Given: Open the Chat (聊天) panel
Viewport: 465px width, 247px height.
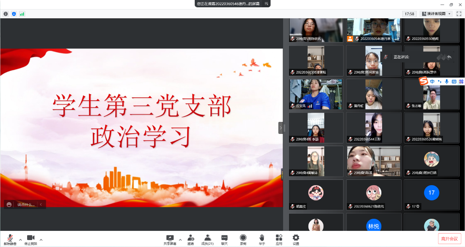Looking at the screenshot, I should point(224,239).
